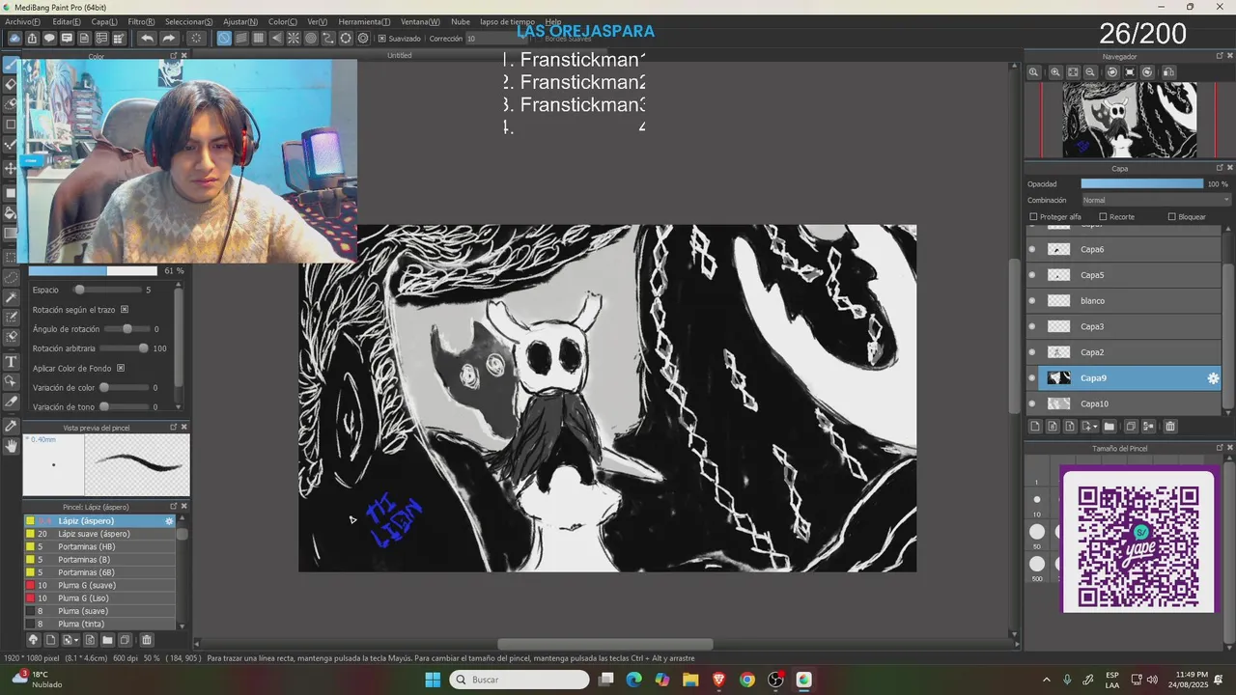Select the Pluma (tinta) brush
Viewport: 1236px width, 695px height.
tap(100, 624)
